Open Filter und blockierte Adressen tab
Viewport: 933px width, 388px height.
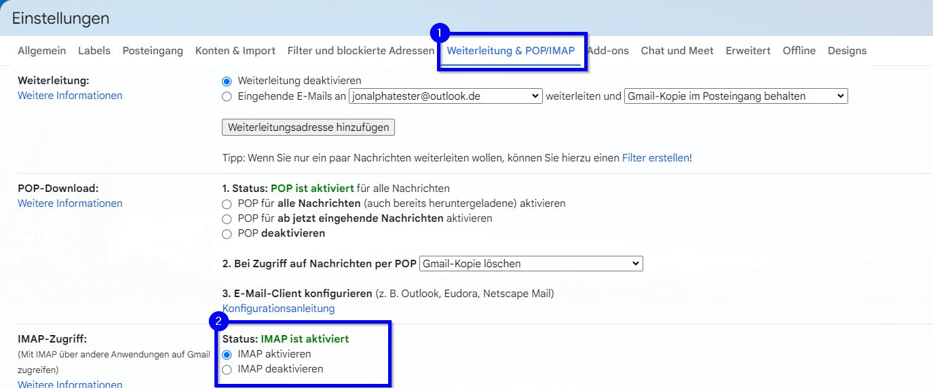tap(360, 51)
